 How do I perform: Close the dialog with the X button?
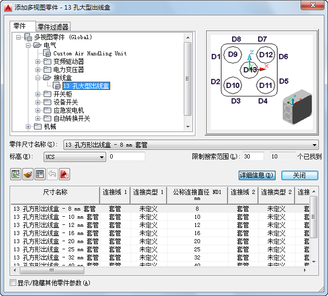click(x=313, y=5)
